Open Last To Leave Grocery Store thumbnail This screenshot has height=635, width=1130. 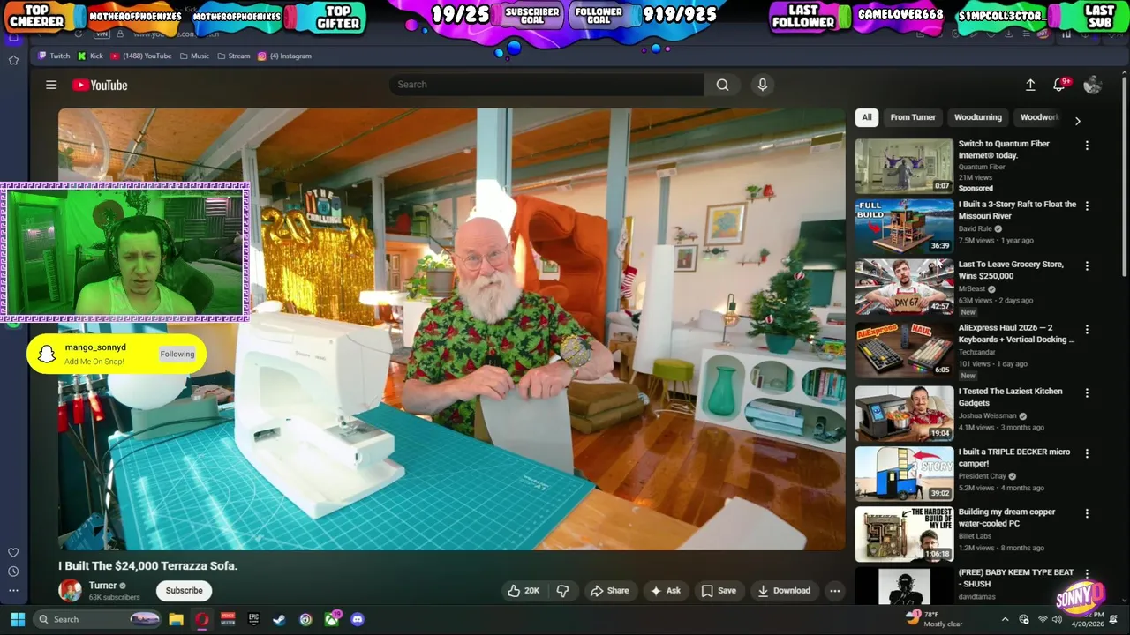(904, 287)
